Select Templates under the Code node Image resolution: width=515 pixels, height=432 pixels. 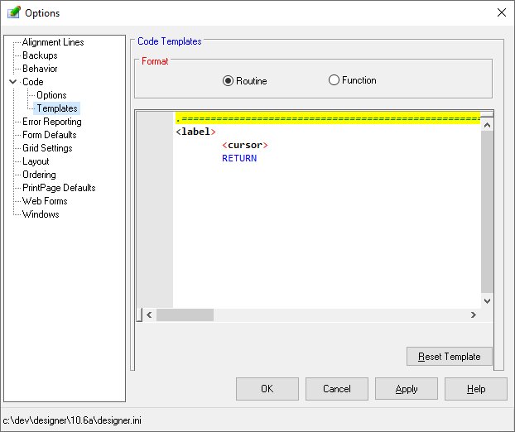(x=56, y=108)
